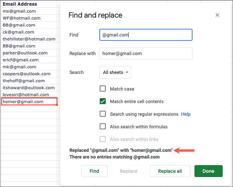The image size is (233, 187).
Task: Close the Find and replace dialog
Action: [217, 15]
